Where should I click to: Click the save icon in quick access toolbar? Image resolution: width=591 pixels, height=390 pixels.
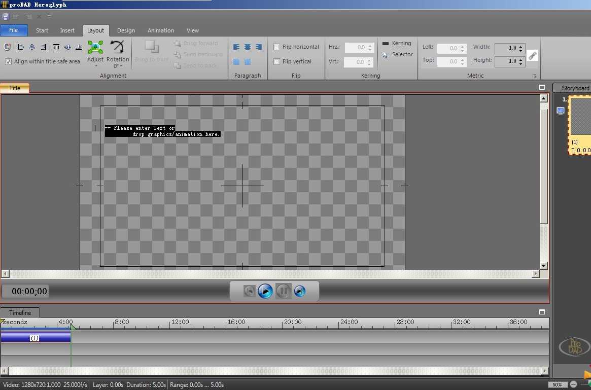point(5,17)
